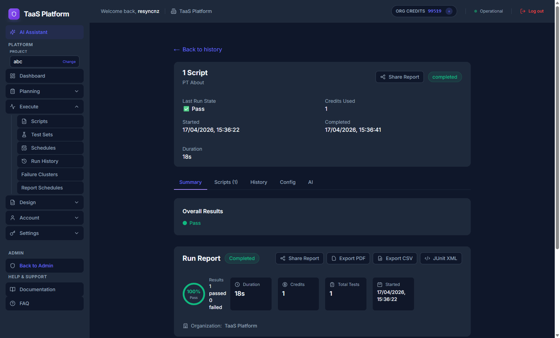Click Change next to project abc
This screenshot has width=560, height=338.
click(x=69, y=62)
